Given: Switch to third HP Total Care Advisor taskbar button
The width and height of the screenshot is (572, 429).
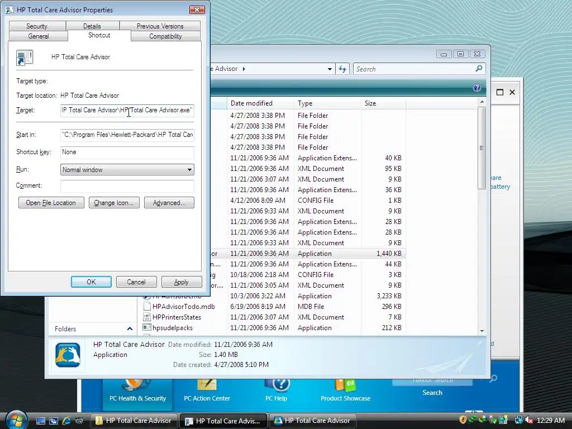Looking at the screenshot, I should click(313, 421).
